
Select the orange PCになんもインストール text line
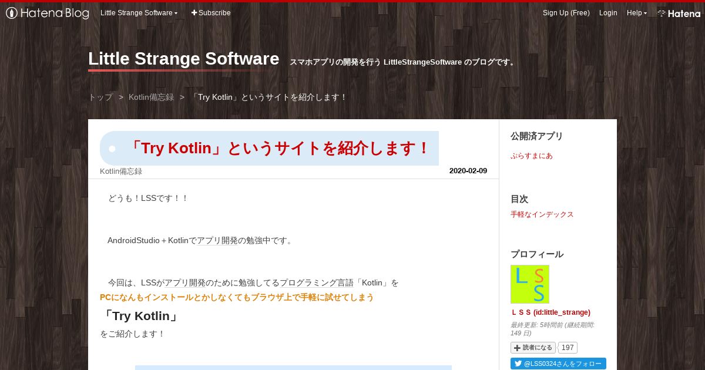[237, 297]
